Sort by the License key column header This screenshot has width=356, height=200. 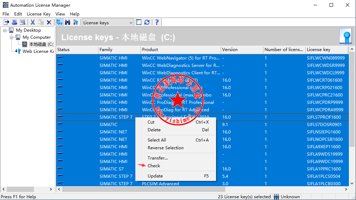click(x=327, y=50)
